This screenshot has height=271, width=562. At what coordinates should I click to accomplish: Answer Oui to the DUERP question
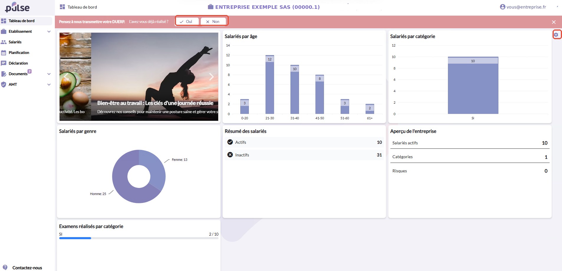click(187, 22)
